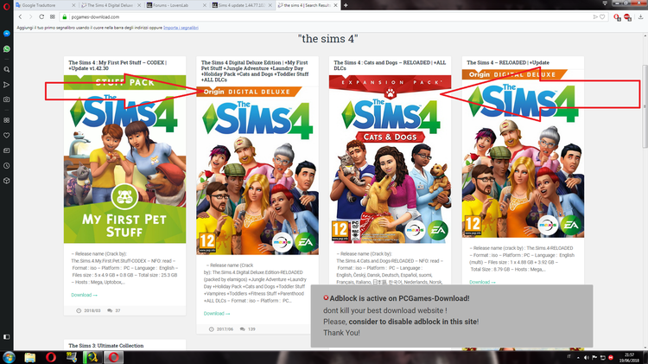This screenshot has height=364, width=648.
Task: Open the pinned Opera taskbar icon
Action: tap(51, 357)
